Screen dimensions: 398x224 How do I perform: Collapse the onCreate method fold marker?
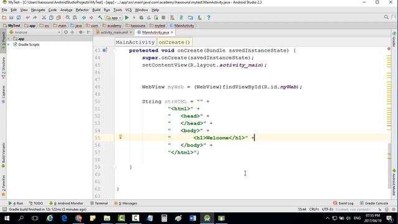114,50
